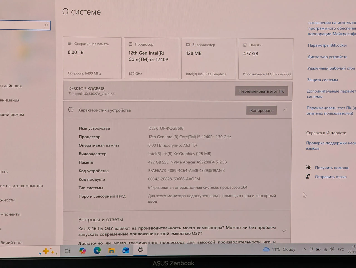Select the Видеоадаптер 128 MB card
Screen dimensions: 356x268
pyautogui.click(x=209, y=59)
